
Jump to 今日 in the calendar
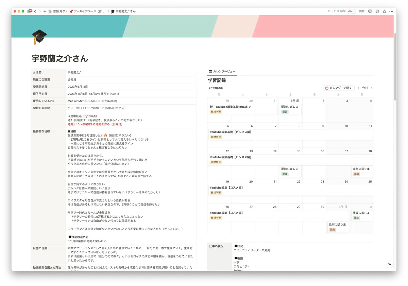(x=365, y=88)
